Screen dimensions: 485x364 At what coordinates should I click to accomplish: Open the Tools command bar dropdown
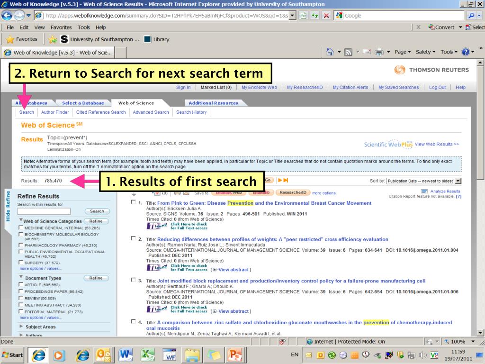click(x=449, y=52)
